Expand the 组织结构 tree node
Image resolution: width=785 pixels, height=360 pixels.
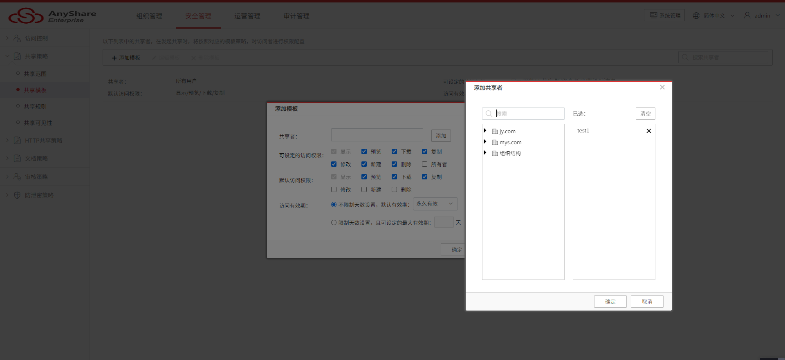pyautogui.click(x=485, y=153)
